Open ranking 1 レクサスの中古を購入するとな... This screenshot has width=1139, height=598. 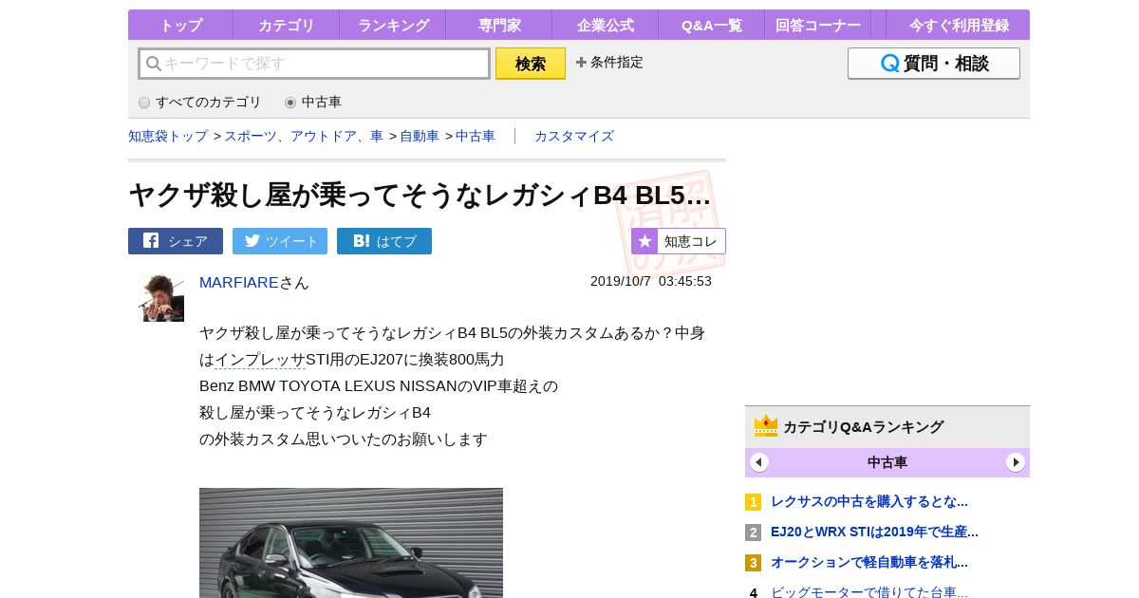(869, 501)
